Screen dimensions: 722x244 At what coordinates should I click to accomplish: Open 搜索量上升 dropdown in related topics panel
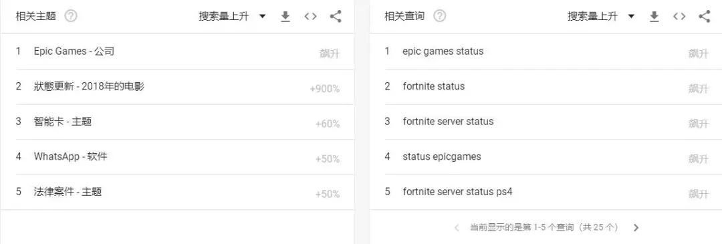click(x=233, y=17)
